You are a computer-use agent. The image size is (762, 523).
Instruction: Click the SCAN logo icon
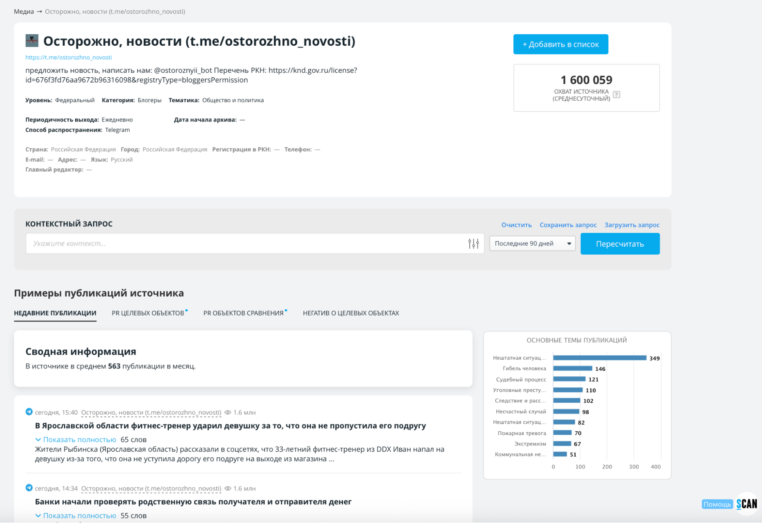pos(747,504)
